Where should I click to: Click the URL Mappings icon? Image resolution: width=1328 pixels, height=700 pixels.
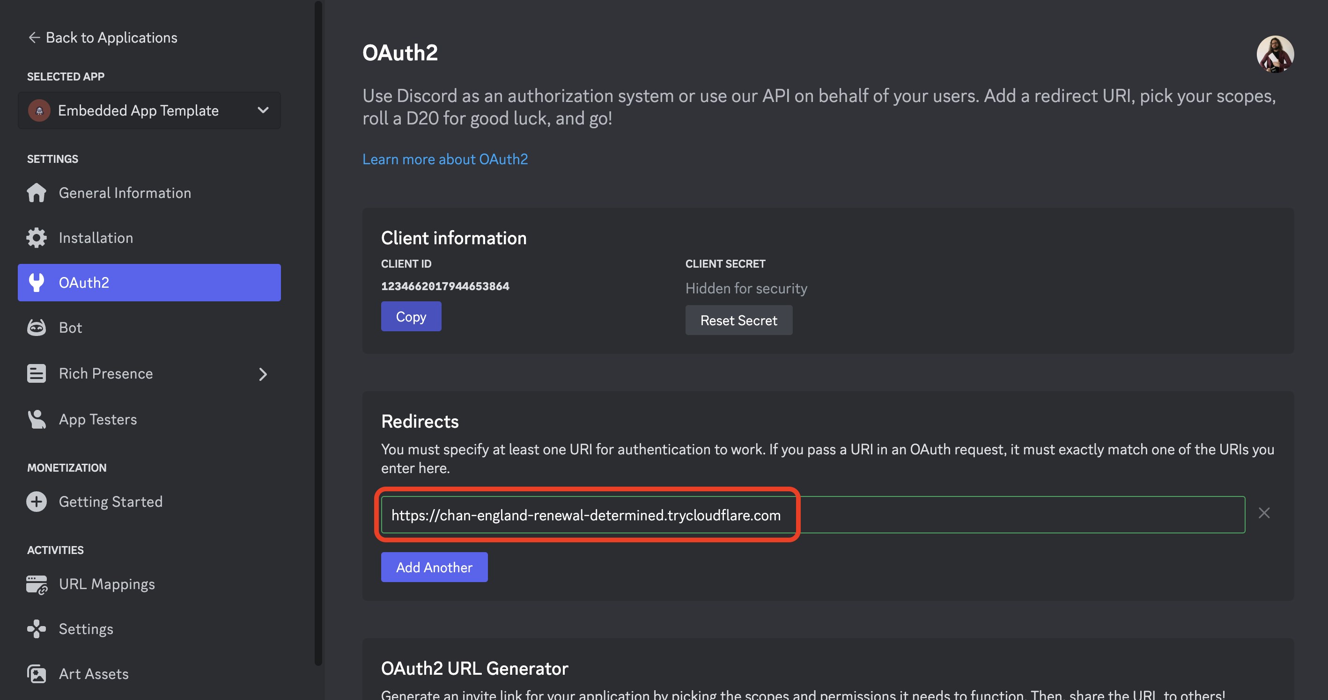coord(37,584)
